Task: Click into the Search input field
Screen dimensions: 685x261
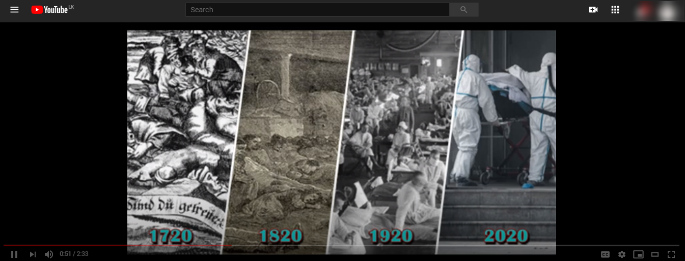Action: coord(317,10)
